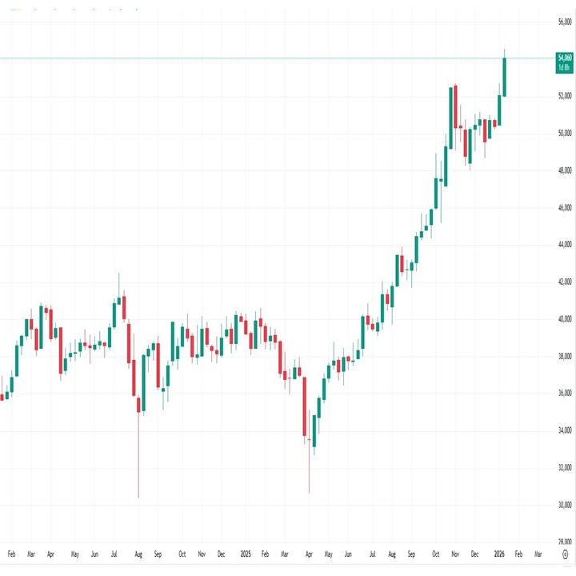Select the long-wick red candle near Aug 2024
This screenshot has width=576, height=576.
pos(138,403)
